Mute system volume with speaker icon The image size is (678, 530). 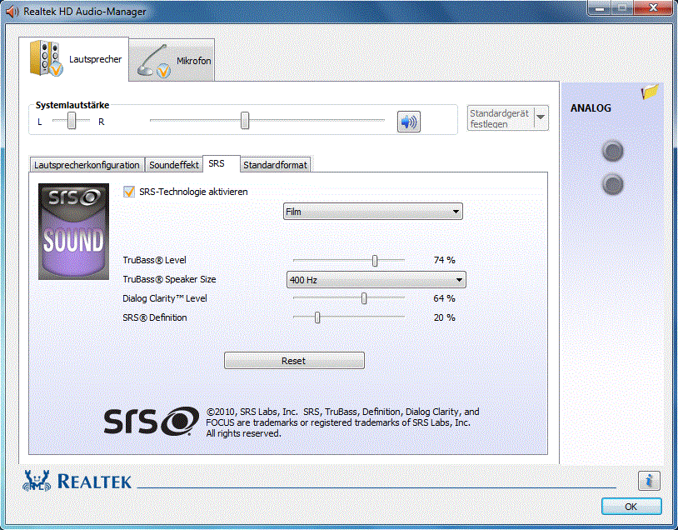pos(409,122)
